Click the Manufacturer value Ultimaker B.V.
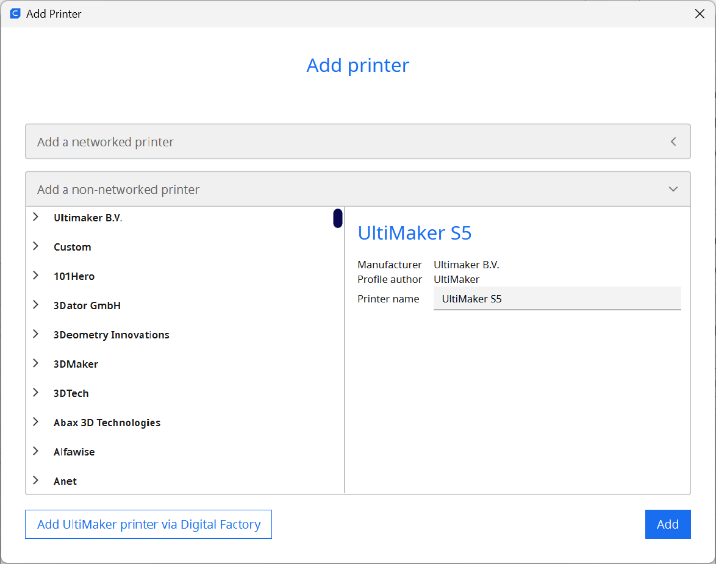 pyautogui.click(x=466, y=265)
